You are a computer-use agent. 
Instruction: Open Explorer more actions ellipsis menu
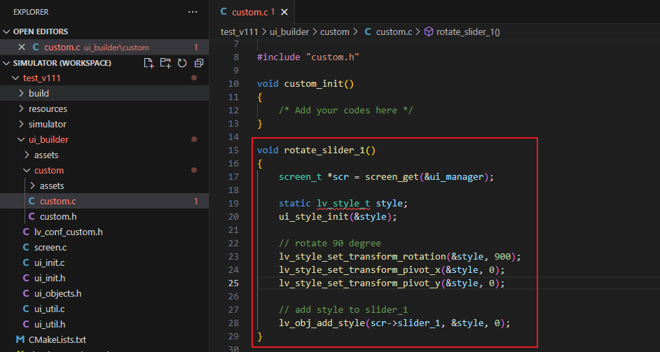193,12
